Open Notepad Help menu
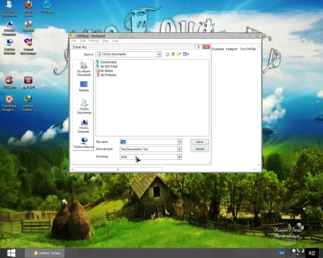The width and height of the screenshot is (323, 258). tap(116, 41)
